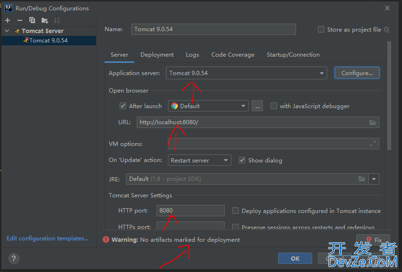Image resolution: width=402 pixels, height=272 pixels.
Task: Switch to the Logs tab
Action: [192, 55]
